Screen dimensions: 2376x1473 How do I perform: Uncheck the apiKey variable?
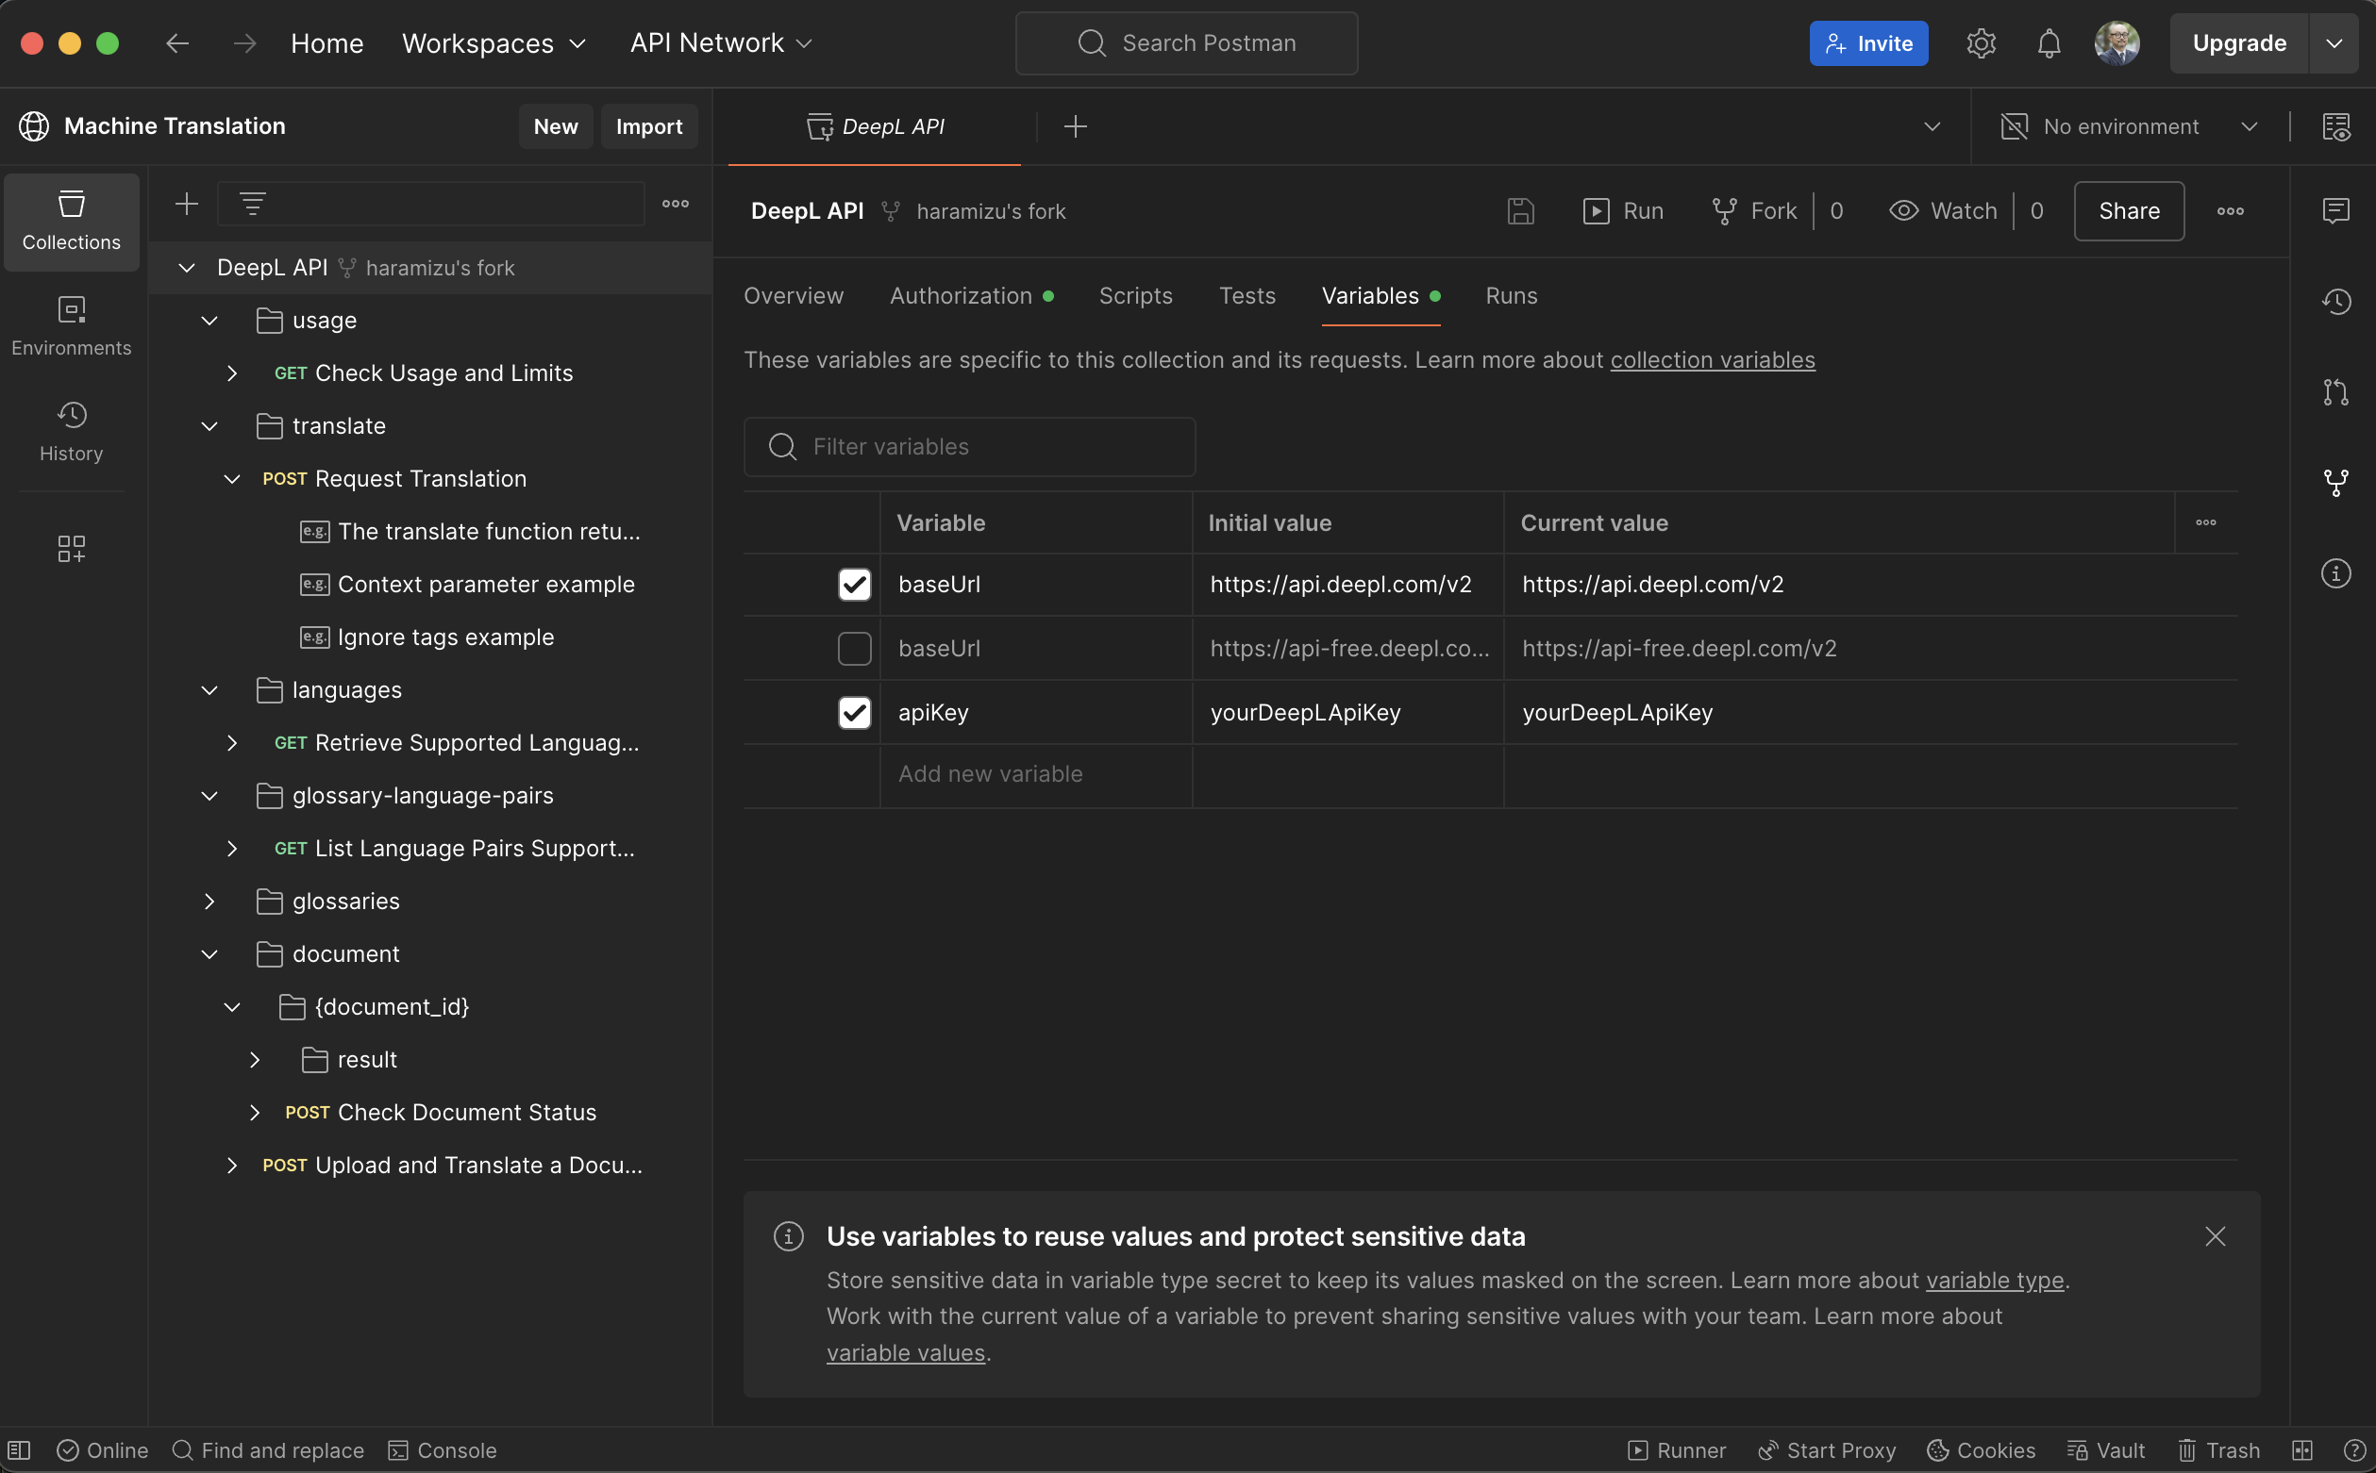[x=854, y=713]
